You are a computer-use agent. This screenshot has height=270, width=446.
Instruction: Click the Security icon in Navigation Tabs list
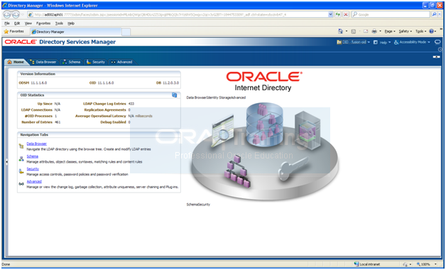point(21,171)
